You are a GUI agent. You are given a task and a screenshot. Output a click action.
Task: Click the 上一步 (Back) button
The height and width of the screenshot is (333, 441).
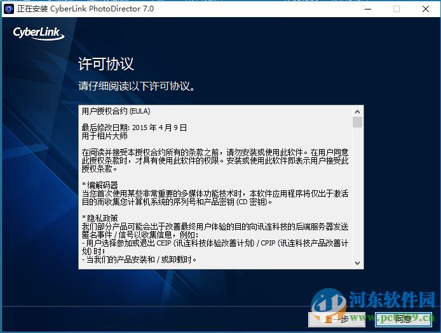point(337,320)
